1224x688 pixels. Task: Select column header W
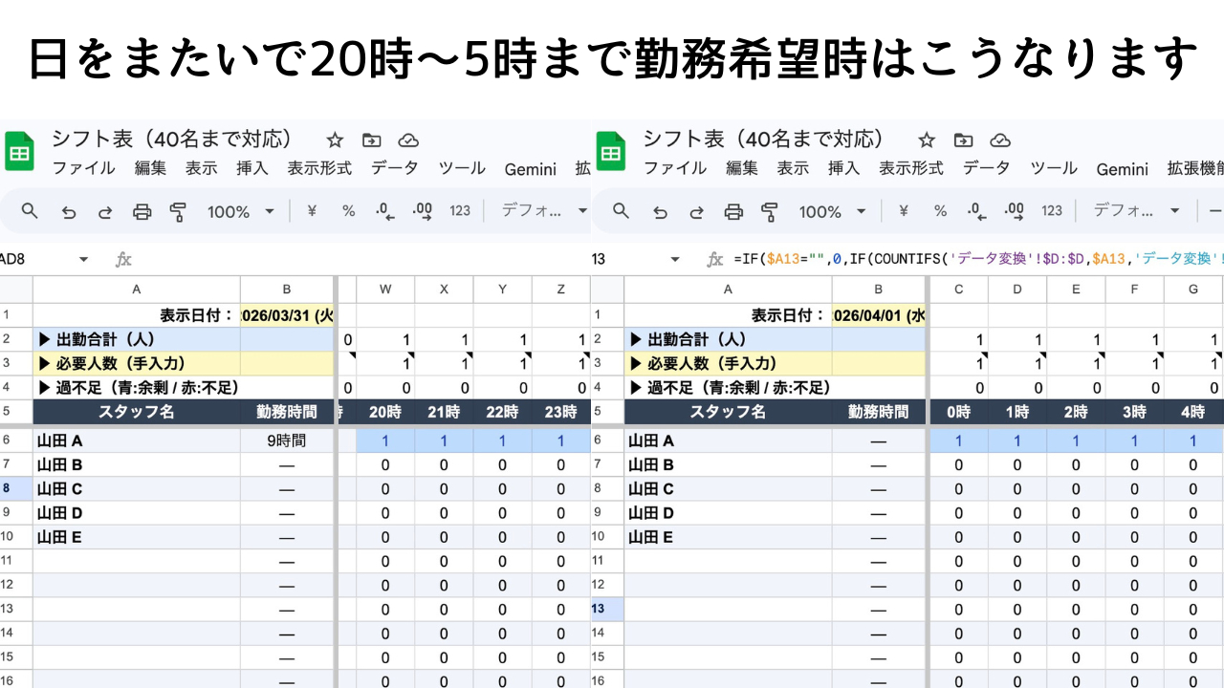(x=385, y=289)
